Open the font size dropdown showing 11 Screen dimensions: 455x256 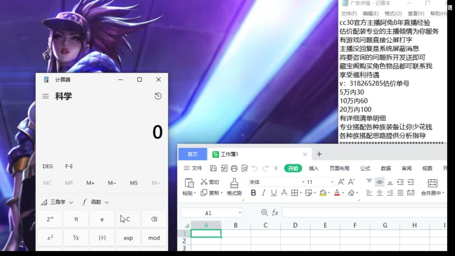tap(332, 182)
